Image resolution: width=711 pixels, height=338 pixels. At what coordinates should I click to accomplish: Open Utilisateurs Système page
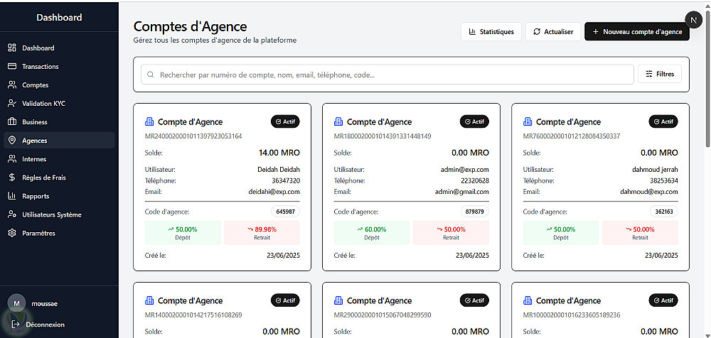click(51, 214)
